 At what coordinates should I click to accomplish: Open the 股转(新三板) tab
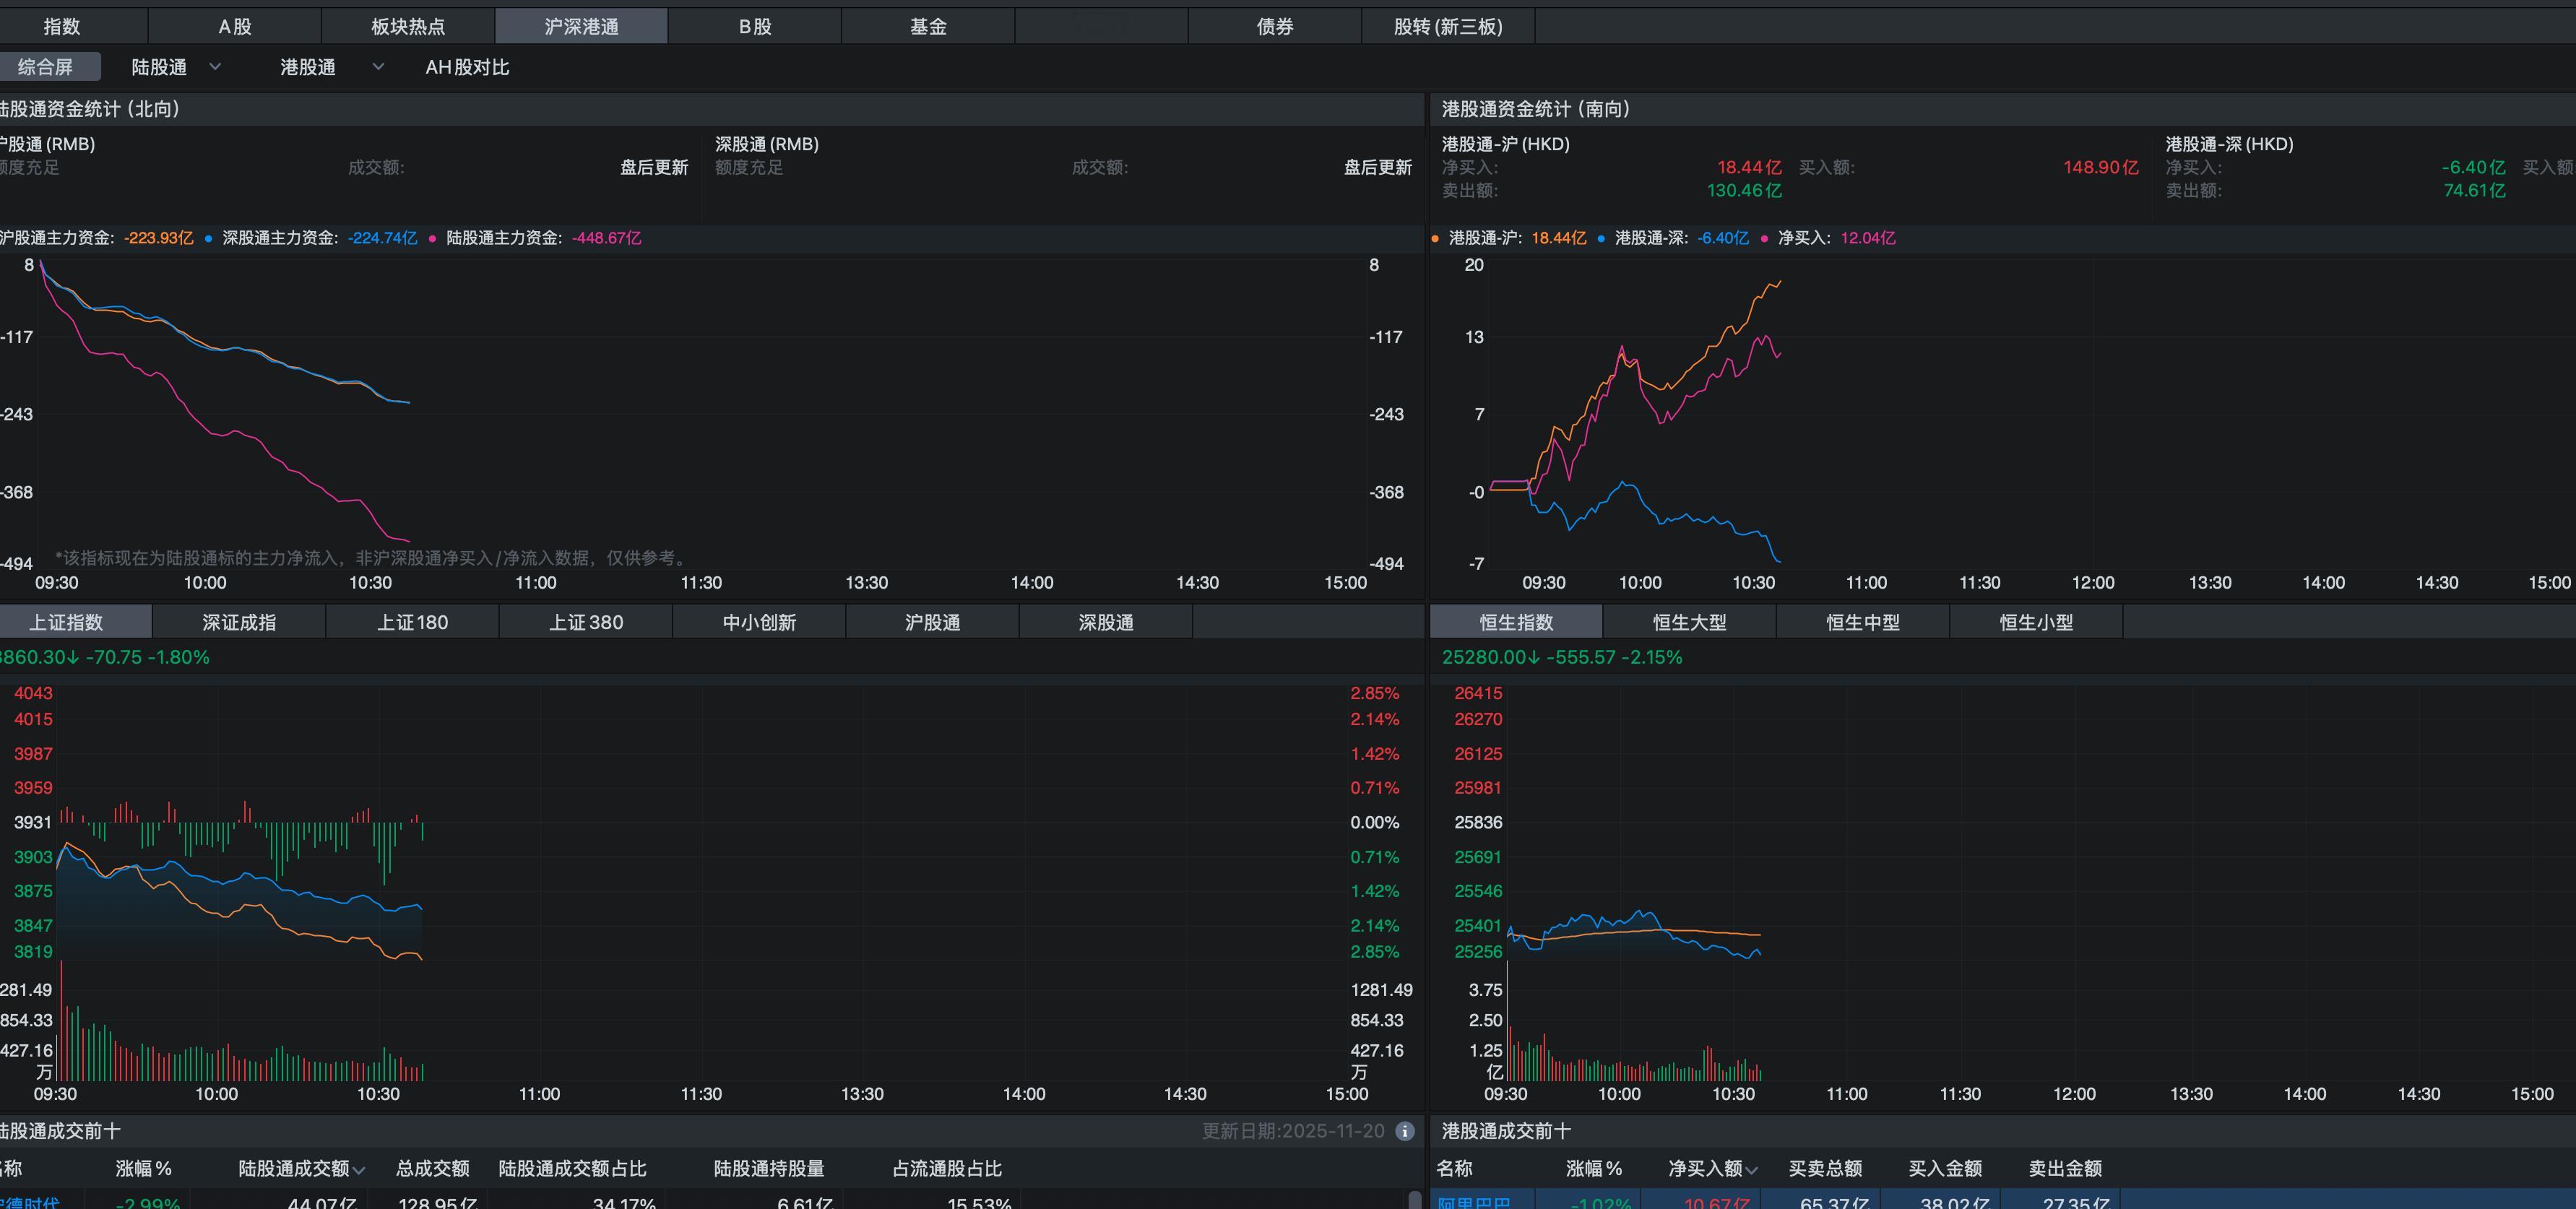[1448, 27]
